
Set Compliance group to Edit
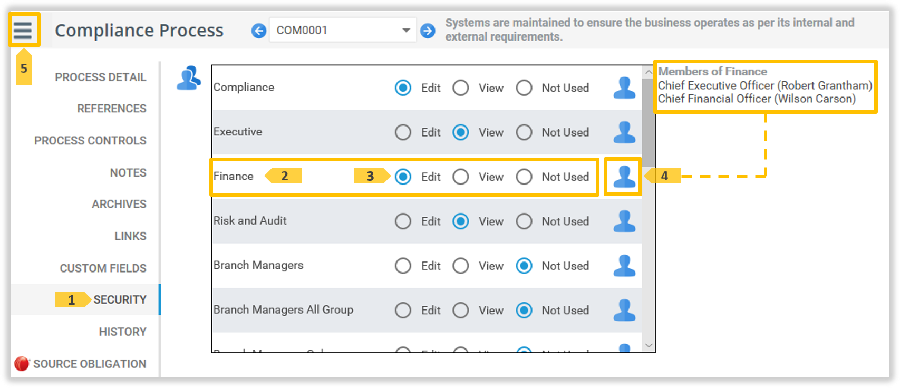pos(403,88)
